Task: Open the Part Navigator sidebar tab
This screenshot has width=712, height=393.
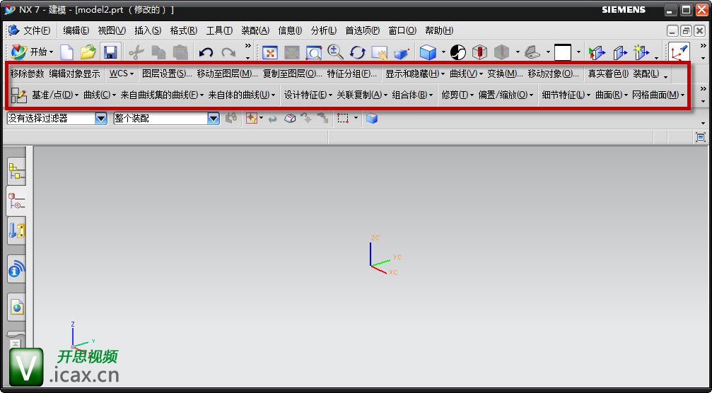Action: [x=16, y=202]
